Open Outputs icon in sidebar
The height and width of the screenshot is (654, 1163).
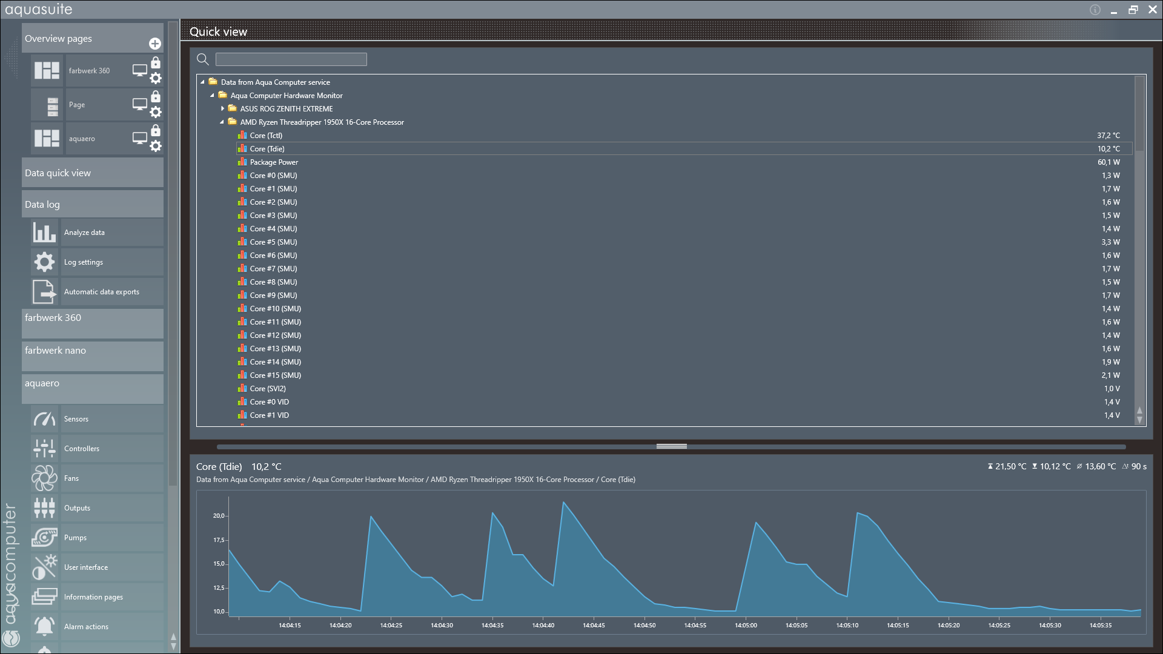click(x=44, y=508)
